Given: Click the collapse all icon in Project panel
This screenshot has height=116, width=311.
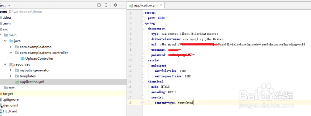Looking at the screenshot, I should (106, 5).
